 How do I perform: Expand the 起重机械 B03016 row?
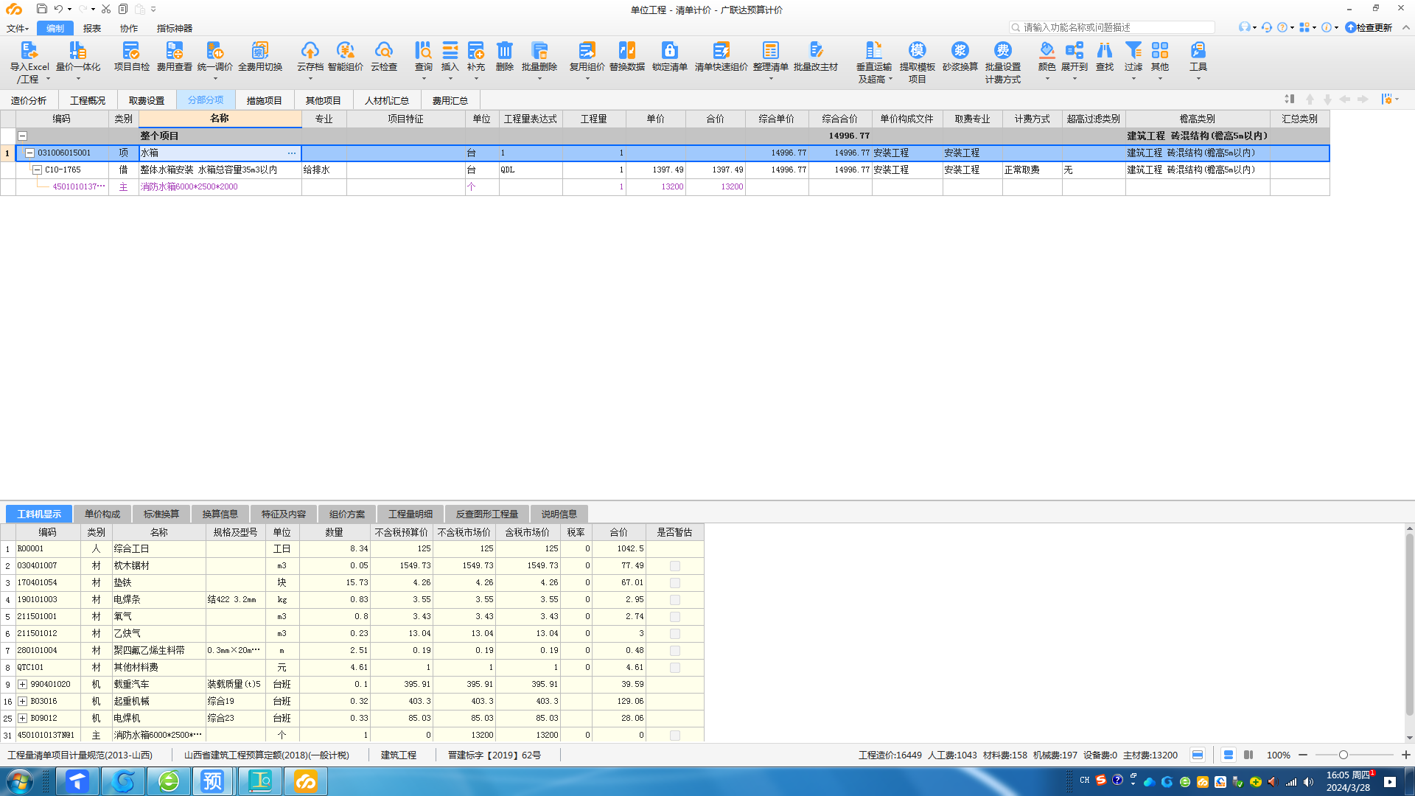pos(22,702)
